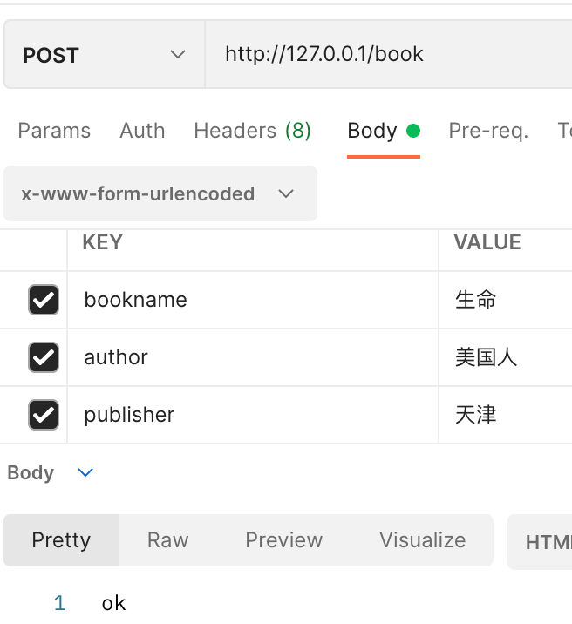This screenshot has height=624, width=572.
Task: Uncheck the publisher row checkbox
Action: click(44, 415)
